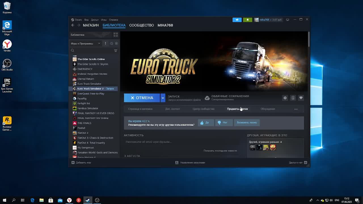
Task: Switch to Steam in the taskbar
Action: pyautogui.click(x=88, y=200)
